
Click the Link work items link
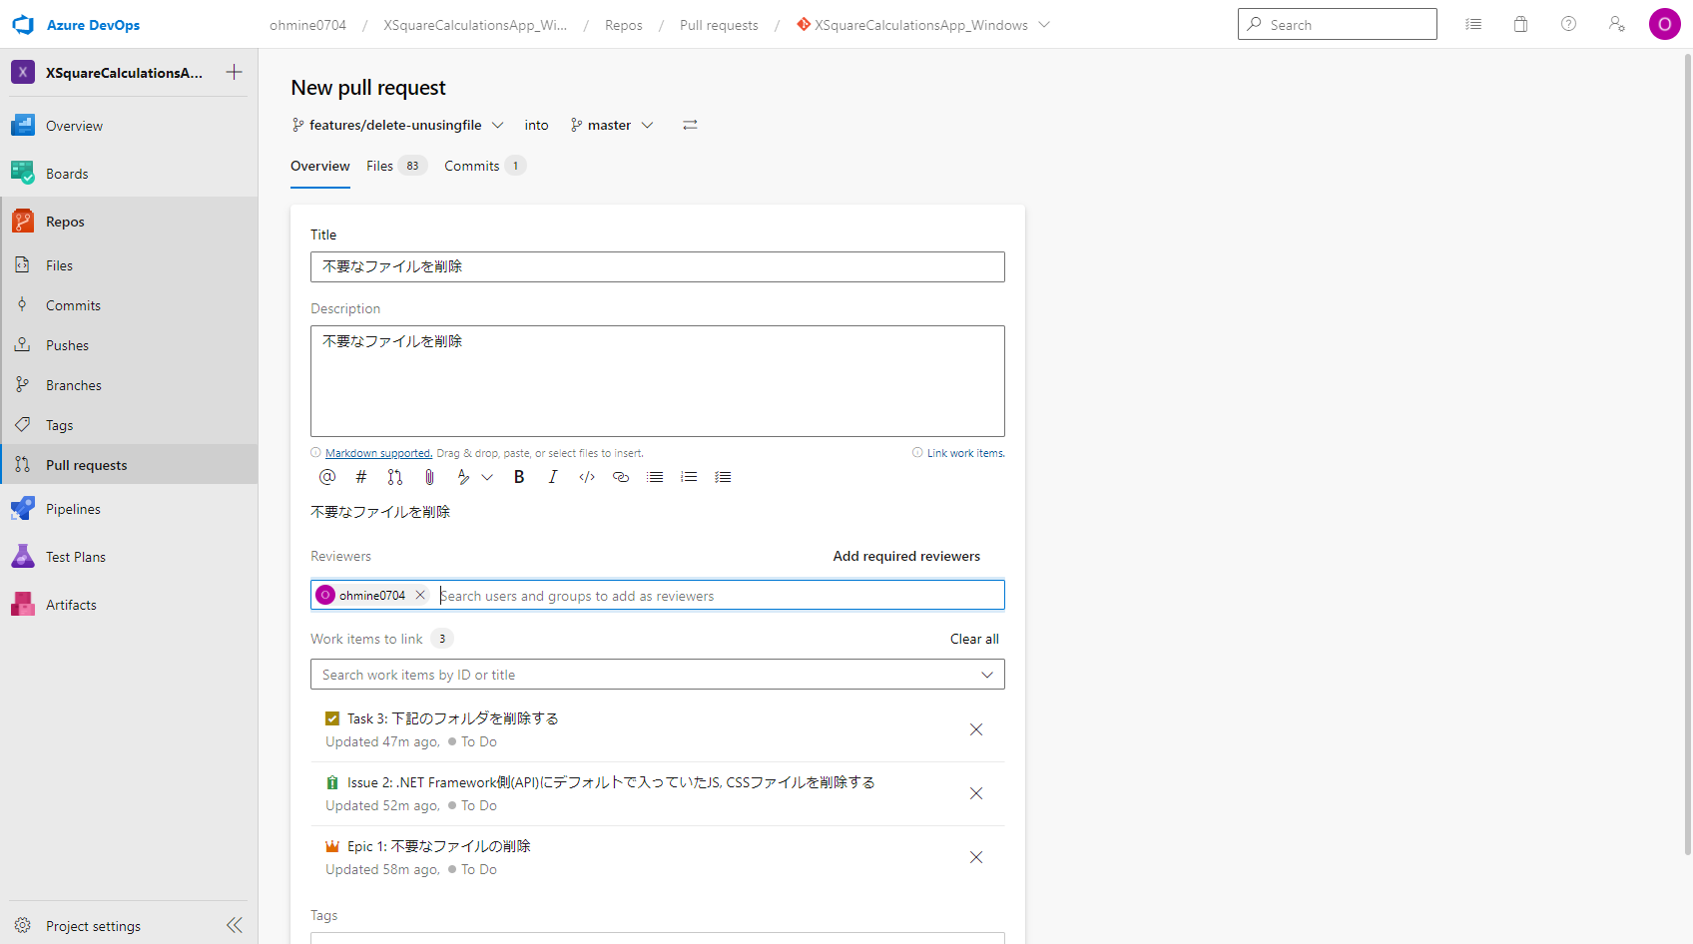point(965,453)
